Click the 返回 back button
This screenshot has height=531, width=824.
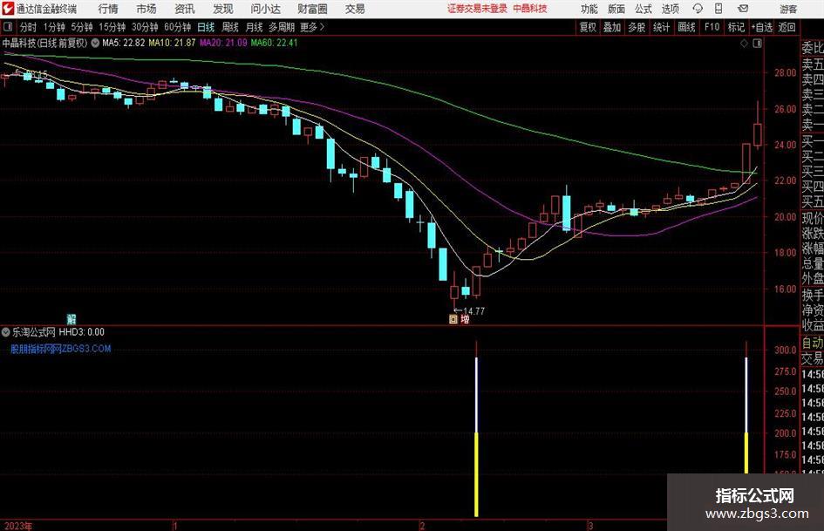787,27
